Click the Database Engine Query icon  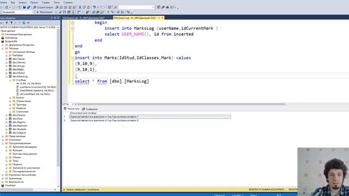(57, 7)
